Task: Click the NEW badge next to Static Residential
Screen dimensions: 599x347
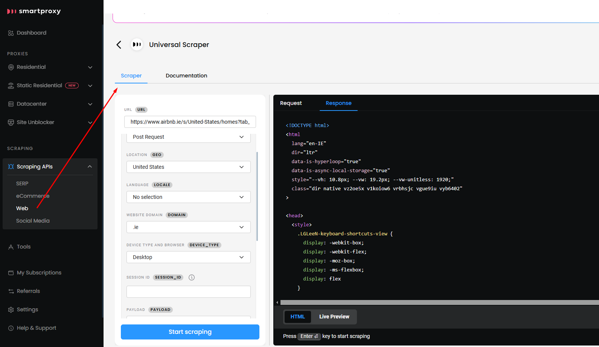Action: [72, 85]
